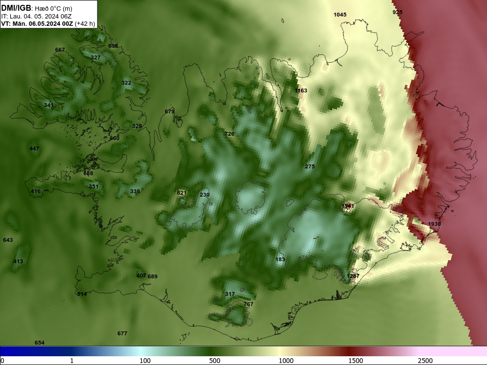Pick the 689 map label
Image resolution: width=487 pixels, height=365 pixels.
[x=152, y=276]
